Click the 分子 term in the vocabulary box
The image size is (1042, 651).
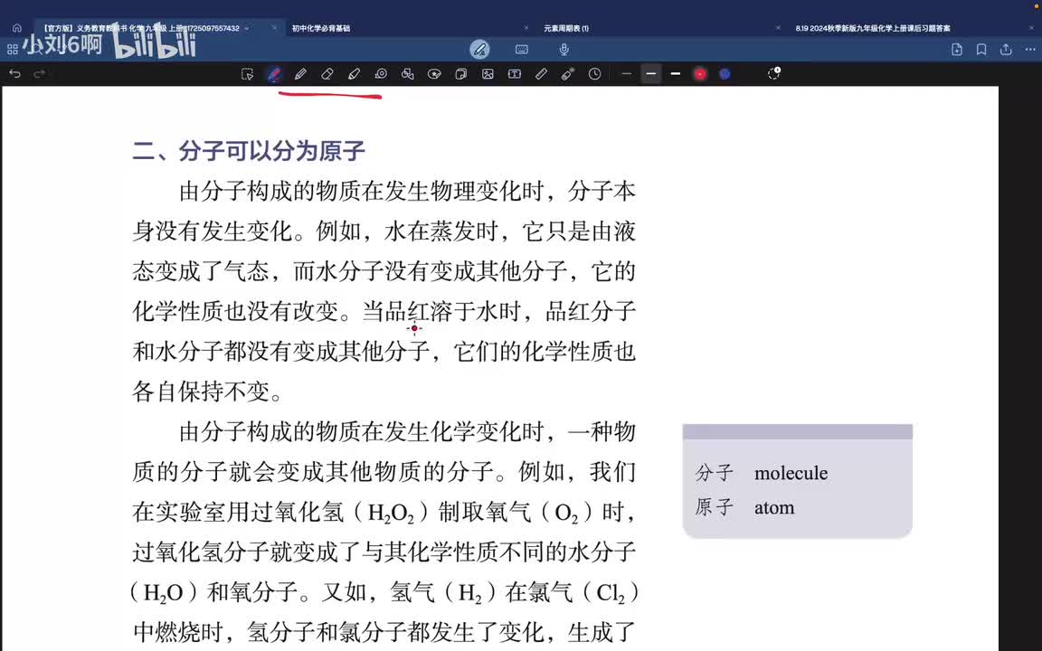coord(715,473)
